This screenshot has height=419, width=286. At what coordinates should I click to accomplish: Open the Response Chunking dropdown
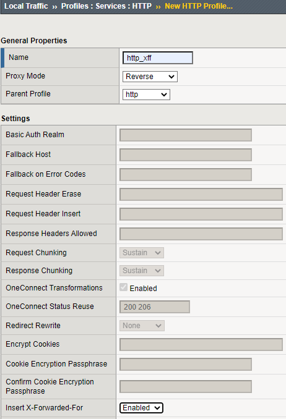142,271
